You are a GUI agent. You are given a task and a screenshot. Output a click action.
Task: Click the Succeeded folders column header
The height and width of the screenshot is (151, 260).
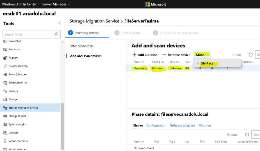tap(248, 141)
